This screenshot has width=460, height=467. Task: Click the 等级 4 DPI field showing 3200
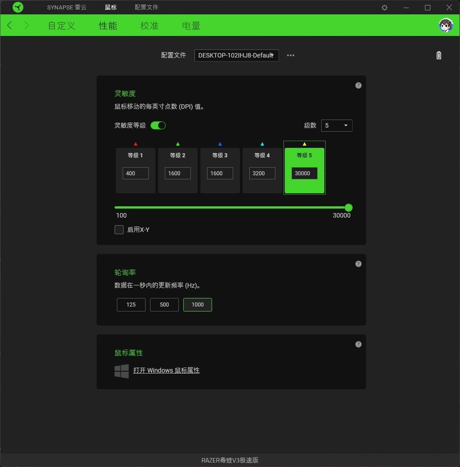coord(262,173)
